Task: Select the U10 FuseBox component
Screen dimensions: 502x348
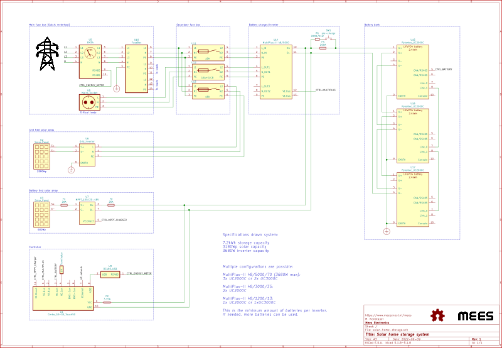Action: point(136,68)
